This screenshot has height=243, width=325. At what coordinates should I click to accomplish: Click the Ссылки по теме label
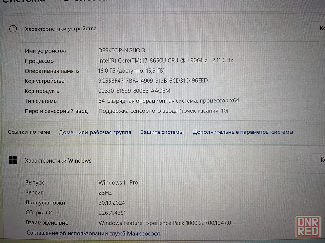point(29,132)
